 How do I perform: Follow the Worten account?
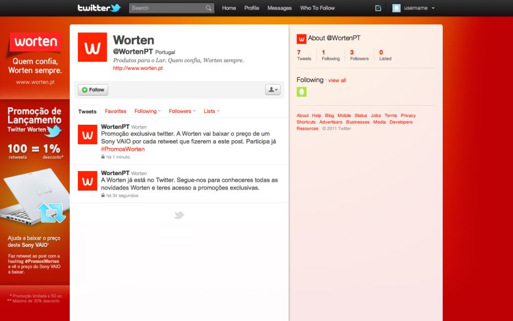[93, 90]
